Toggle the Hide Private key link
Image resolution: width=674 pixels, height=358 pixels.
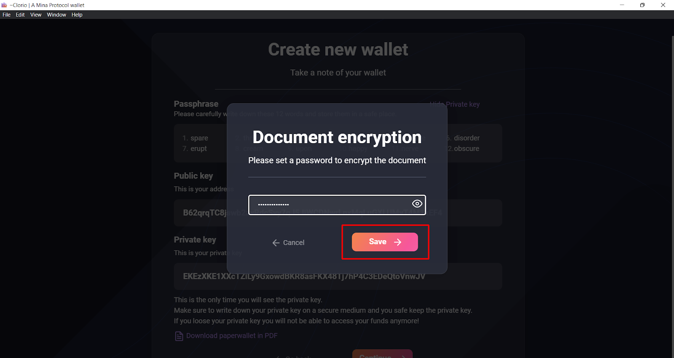pos(455,104)
